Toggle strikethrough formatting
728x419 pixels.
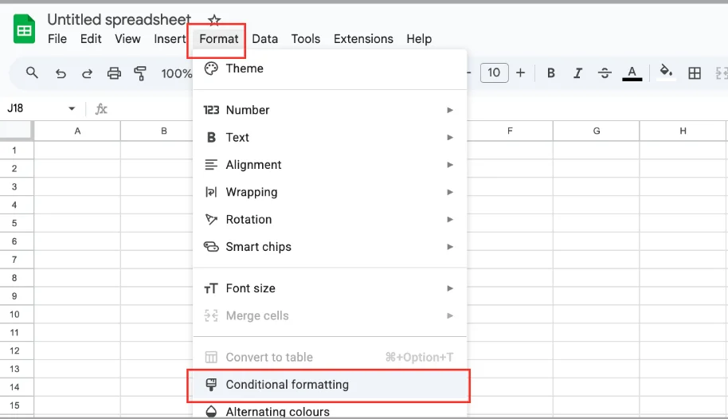(x=604, y=73)
